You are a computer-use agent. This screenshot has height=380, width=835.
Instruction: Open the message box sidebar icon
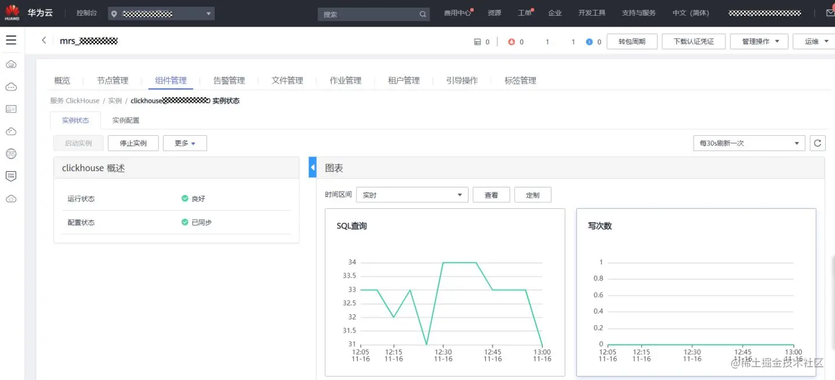coord(11,176)
